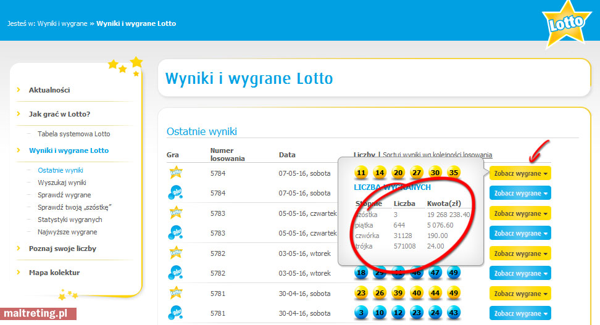Click blue ball number 43
600x325 pixels.
pos(454,313)
